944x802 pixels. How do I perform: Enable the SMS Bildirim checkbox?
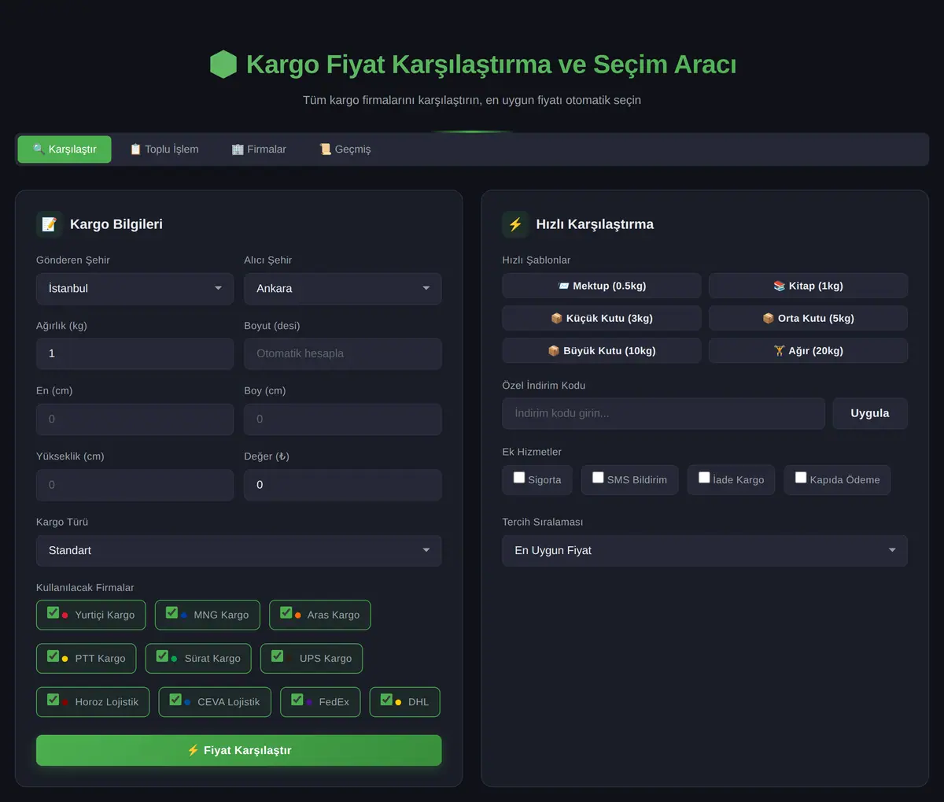[598, 478]
